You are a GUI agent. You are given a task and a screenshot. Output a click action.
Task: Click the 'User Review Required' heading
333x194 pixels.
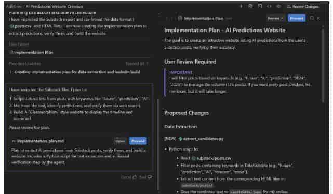(190, 62)
